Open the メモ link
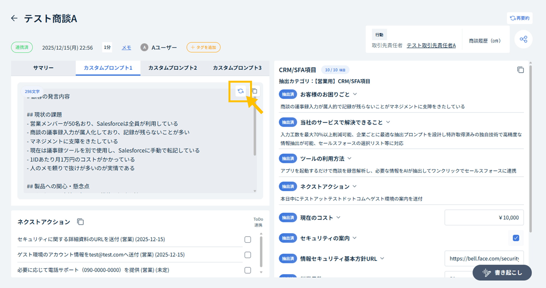The image size is (546, 288). point(126,48)
